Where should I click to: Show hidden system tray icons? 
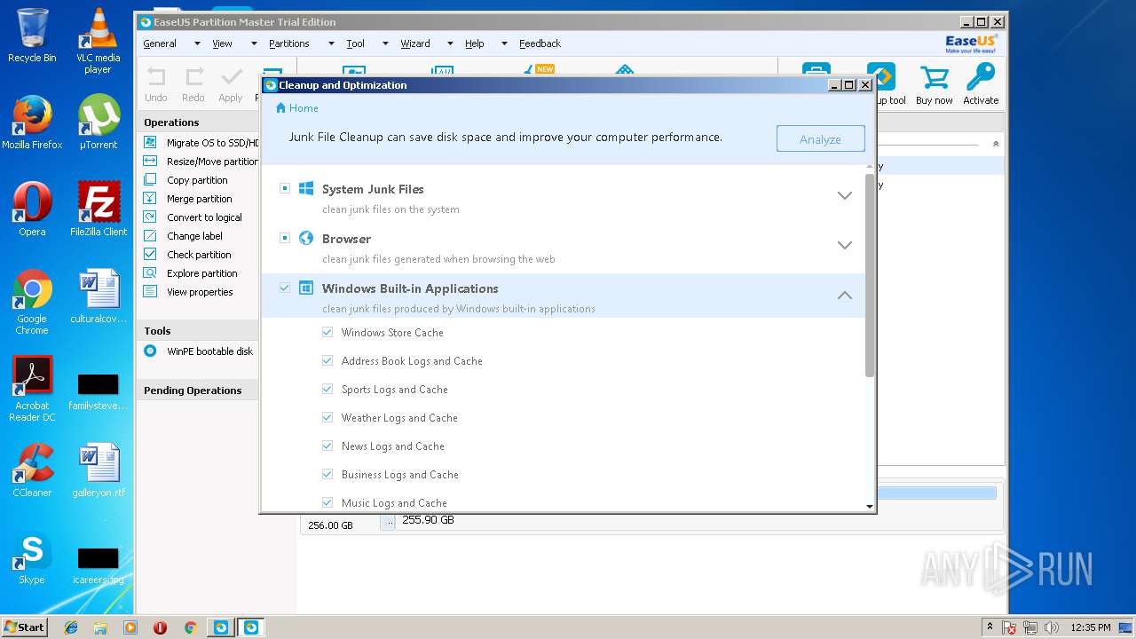990,627
